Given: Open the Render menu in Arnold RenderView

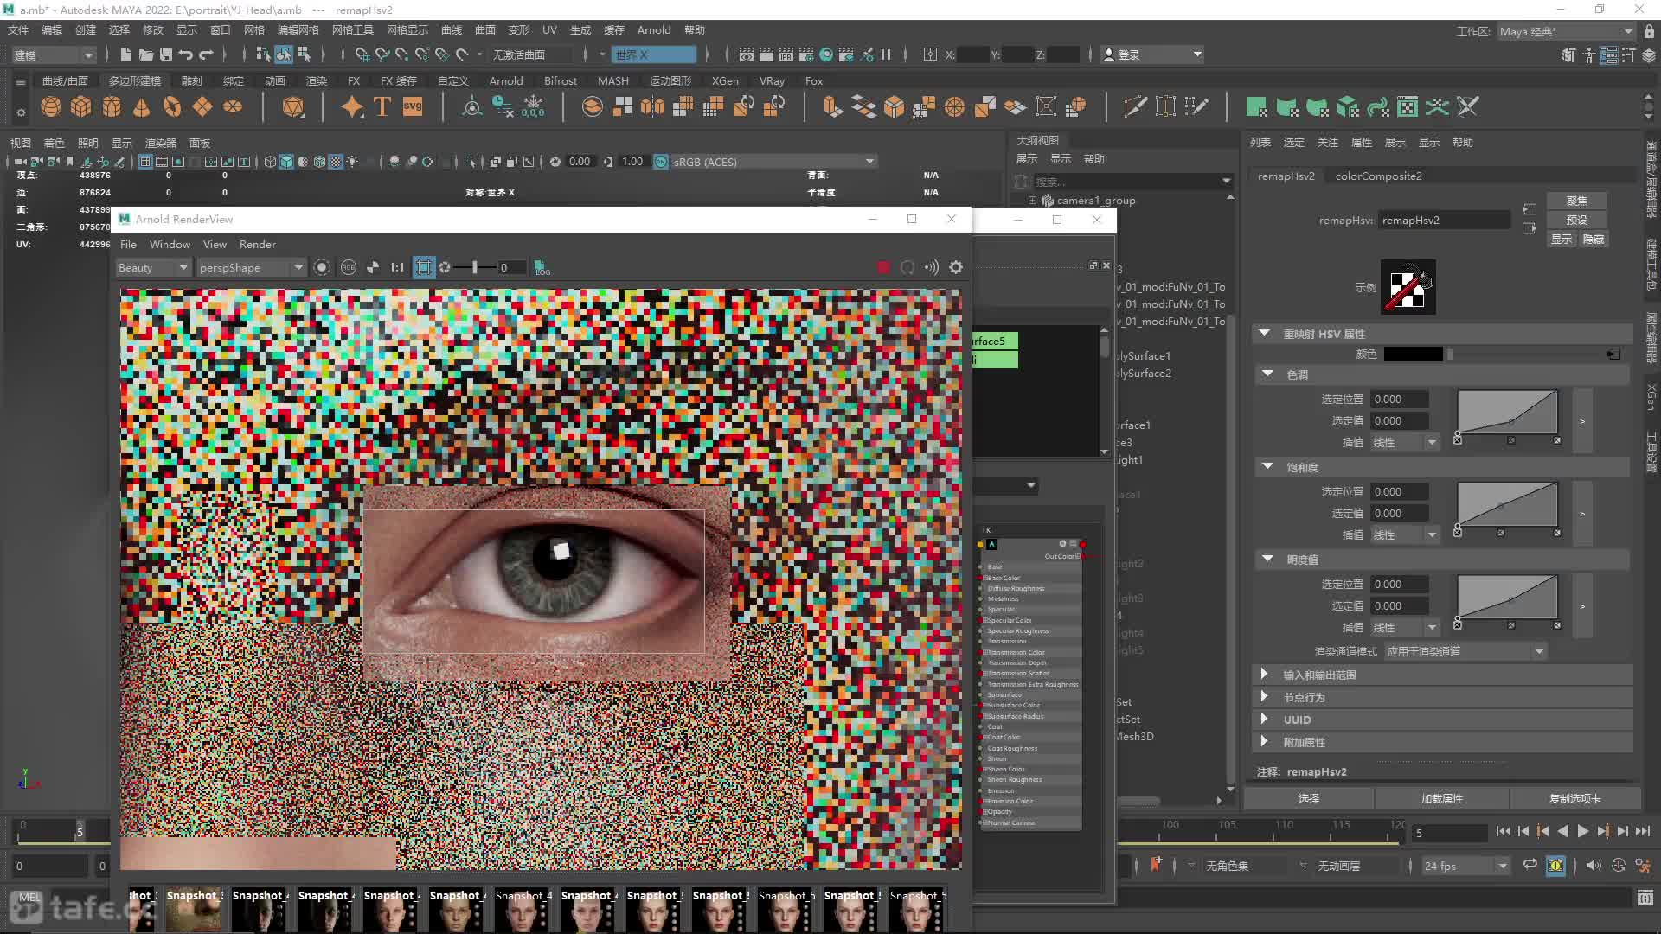Looking at the screenshot, I should pyautogui.click(x=258, y=245).
